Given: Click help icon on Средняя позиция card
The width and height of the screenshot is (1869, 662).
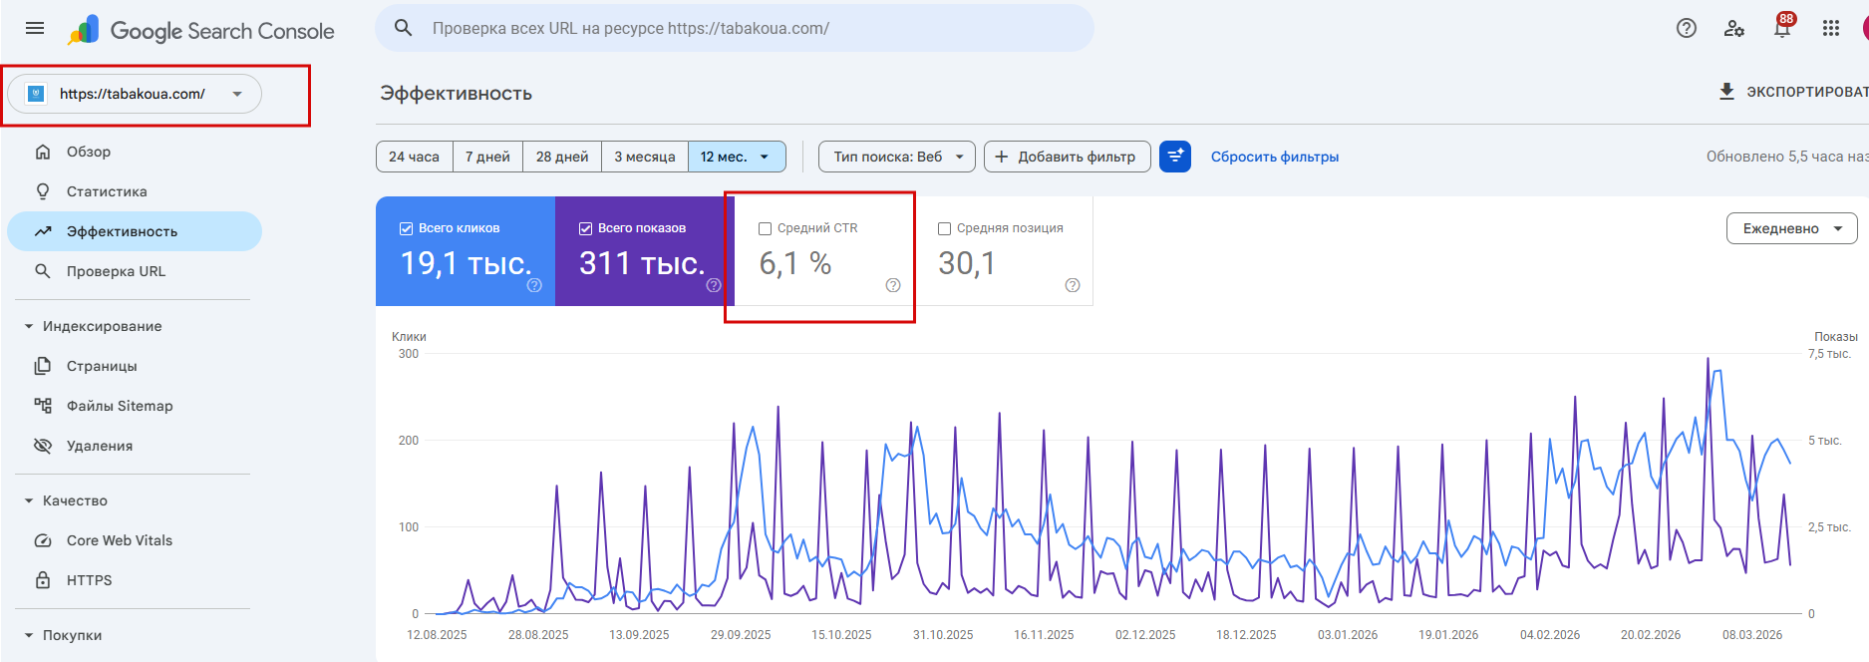Looking at the screenshot, I should [x=1073, y=285].
